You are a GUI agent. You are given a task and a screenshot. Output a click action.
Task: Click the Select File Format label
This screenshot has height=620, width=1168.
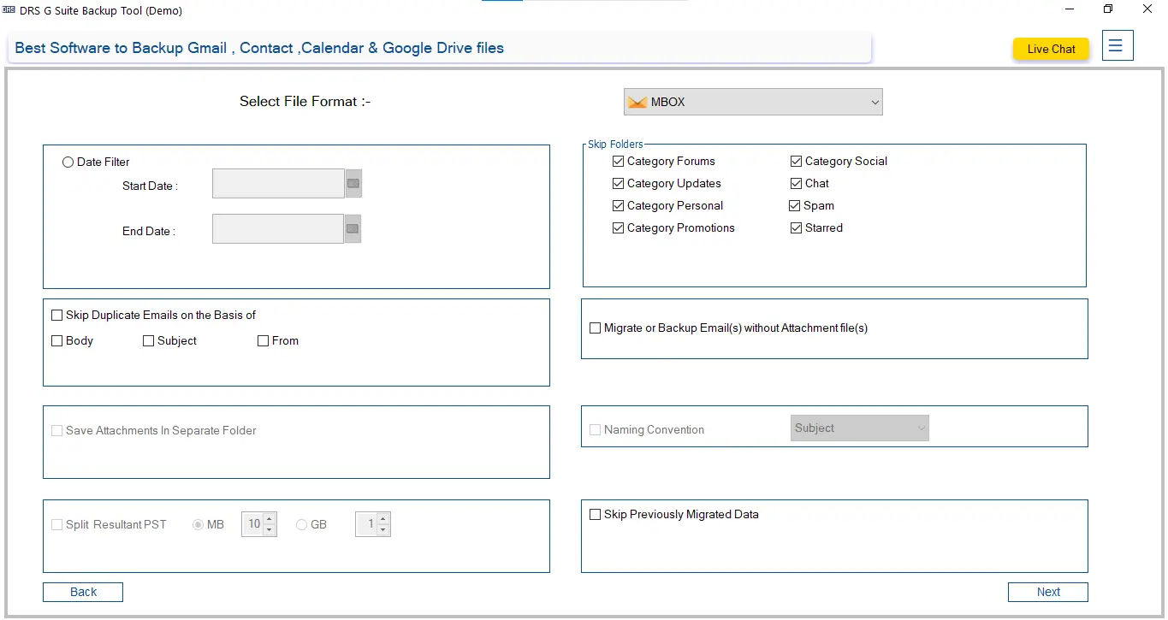[305, 101]
